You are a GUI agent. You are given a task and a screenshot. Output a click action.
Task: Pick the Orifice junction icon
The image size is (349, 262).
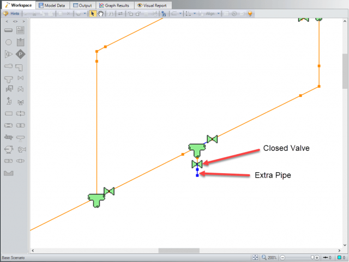tap(21, 114)
